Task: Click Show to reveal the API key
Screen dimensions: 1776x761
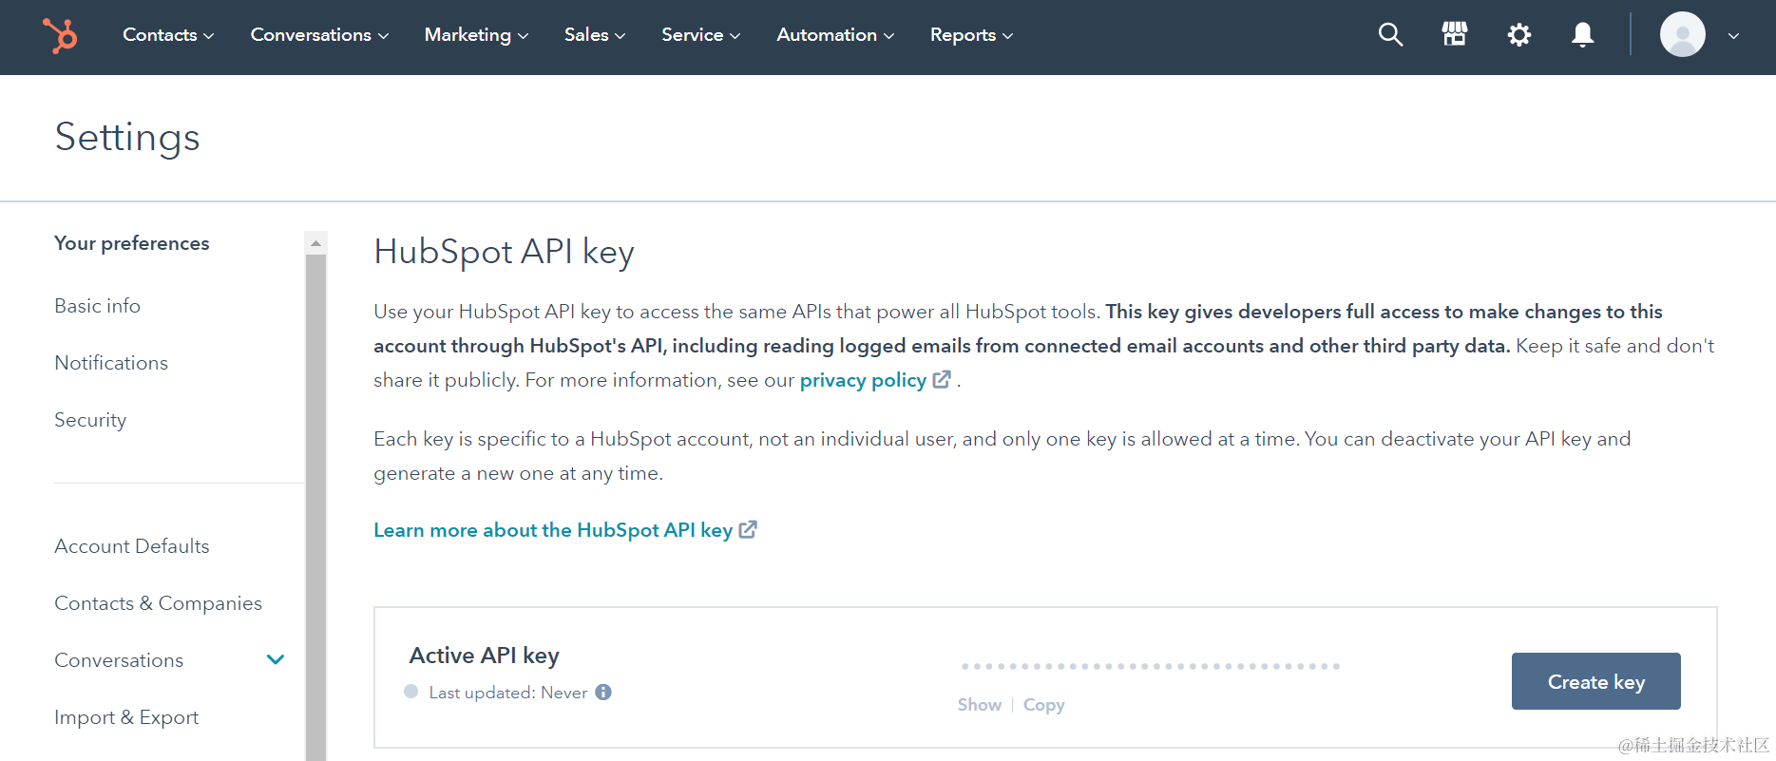Action: coord(980,705)
